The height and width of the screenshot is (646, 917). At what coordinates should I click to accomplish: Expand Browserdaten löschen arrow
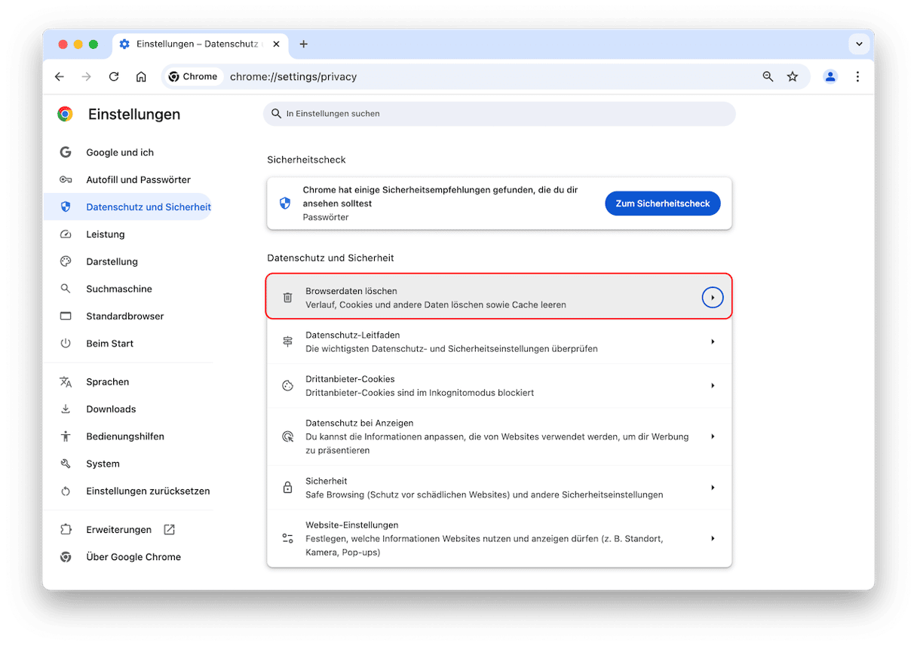[712, 298]
